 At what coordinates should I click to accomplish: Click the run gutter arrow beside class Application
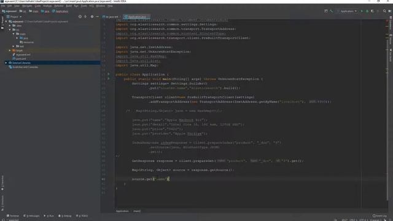click(109, 74)
